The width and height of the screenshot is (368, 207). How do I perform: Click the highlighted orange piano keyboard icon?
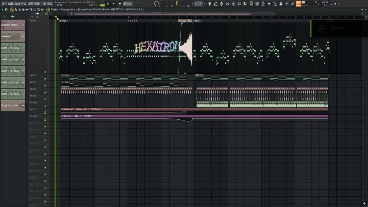299,4
